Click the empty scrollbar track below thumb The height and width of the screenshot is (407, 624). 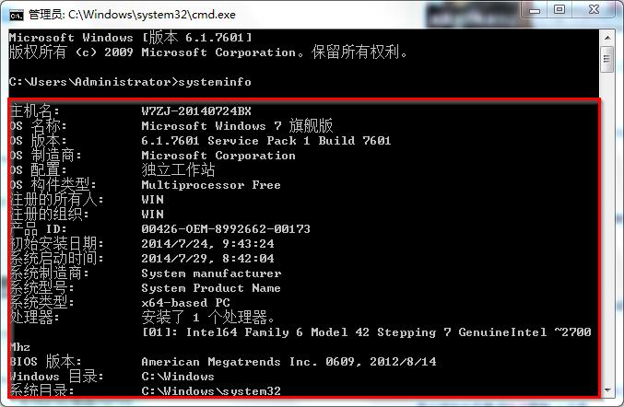click(x=606, y=230)
